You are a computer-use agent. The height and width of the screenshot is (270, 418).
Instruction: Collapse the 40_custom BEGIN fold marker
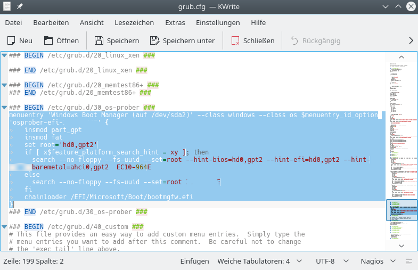(x=4, y=227)
